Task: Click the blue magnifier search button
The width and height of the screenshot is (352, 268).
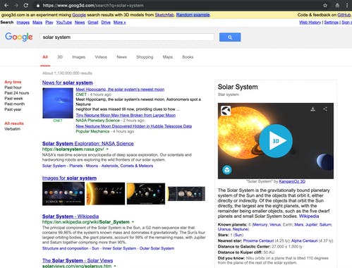Action: click(x=230, y=37)
